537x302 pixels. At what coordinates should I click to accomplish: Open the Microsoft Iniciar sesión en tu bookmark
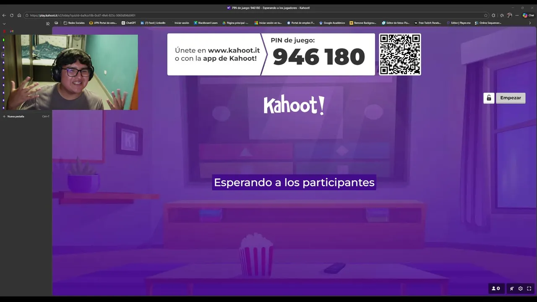tap(268, 23)
